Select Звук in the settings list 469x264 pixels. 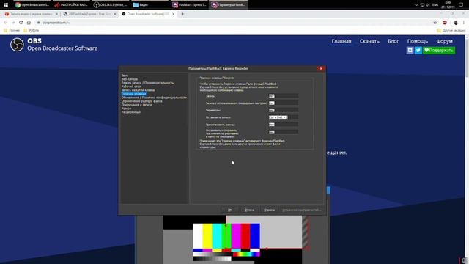[x=125, y=76]
